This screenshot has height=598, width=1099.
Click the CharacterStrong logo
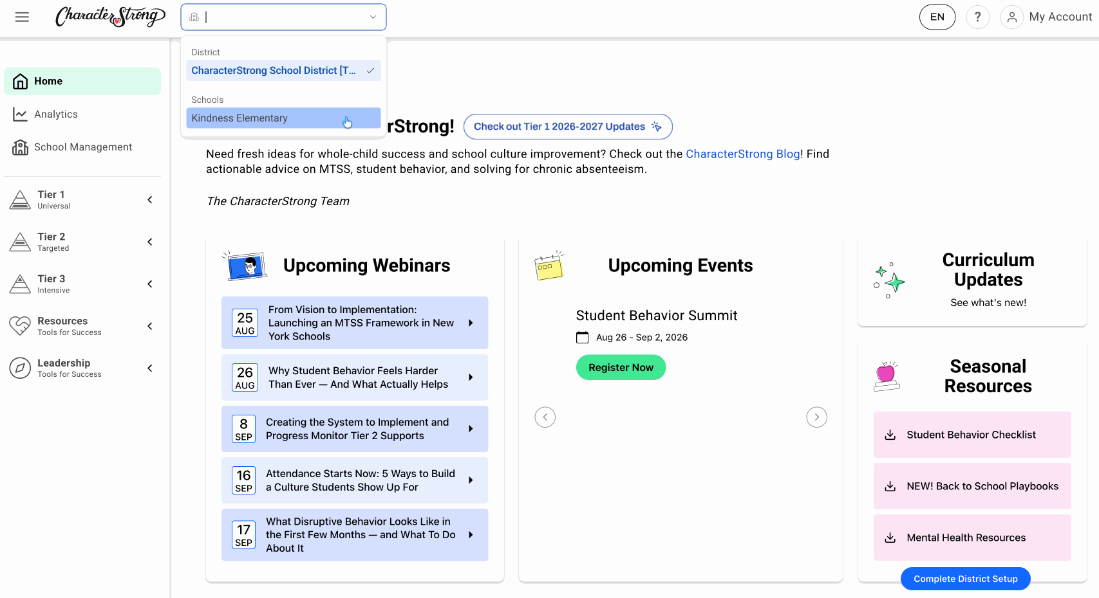point(110,17)
